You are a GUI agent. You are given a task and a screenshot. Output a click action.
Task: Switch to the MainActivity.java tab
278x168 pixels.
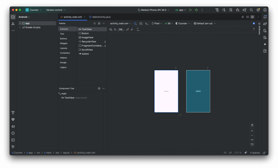(x=100, y=17)
